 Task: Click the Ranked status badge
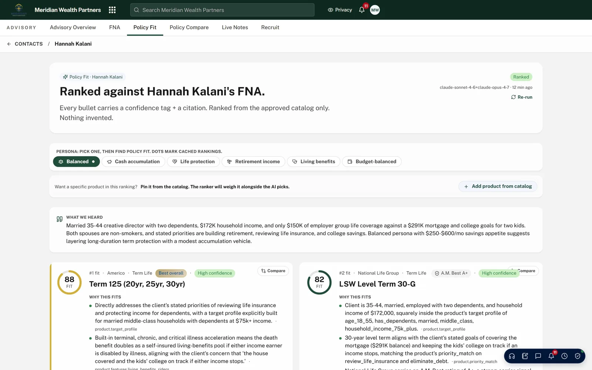tap(521, 77)
